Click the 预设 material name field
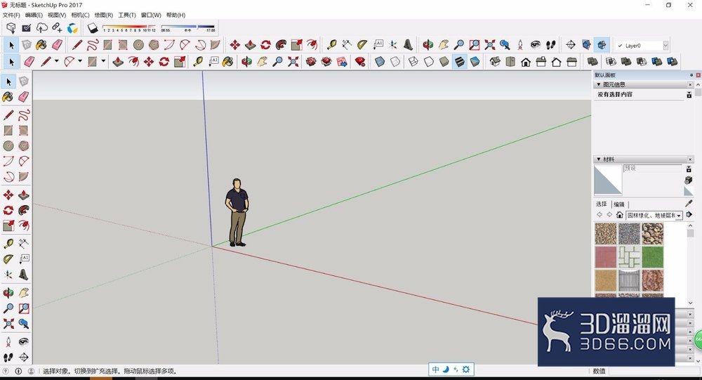702x380 pixels. point(653,168)
